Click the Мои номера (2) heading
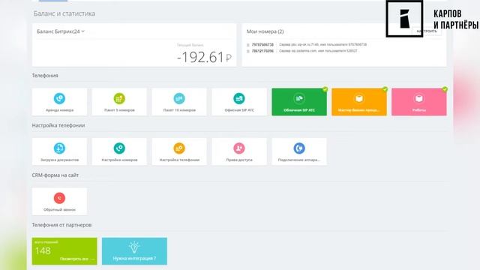 pos(265,31)
